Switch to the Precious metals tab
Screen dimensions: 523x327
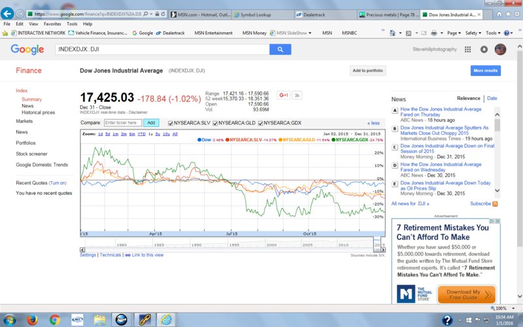[x=388, y=14]
